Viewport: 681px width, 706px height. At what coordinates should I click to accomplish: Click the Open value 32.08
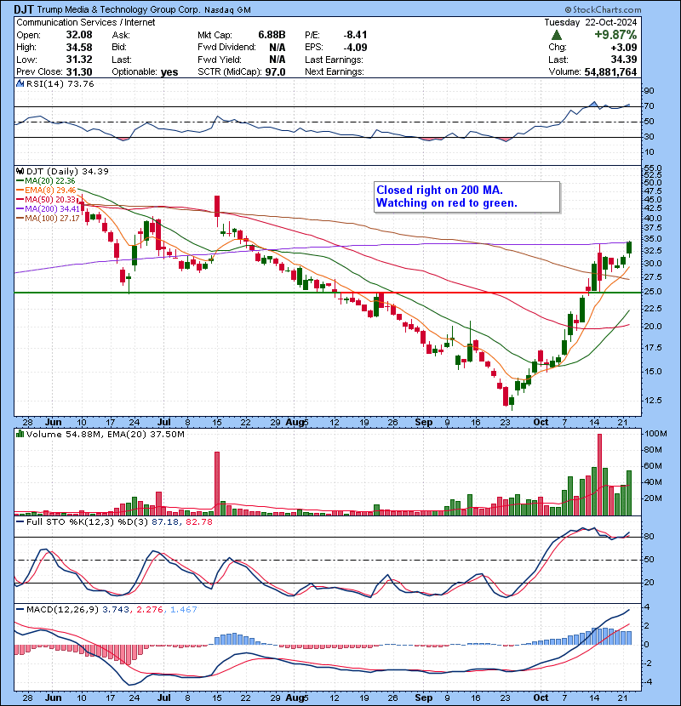79,35
